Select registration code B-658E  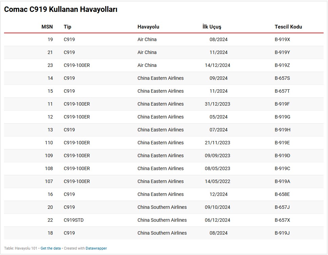click(282, 194)
